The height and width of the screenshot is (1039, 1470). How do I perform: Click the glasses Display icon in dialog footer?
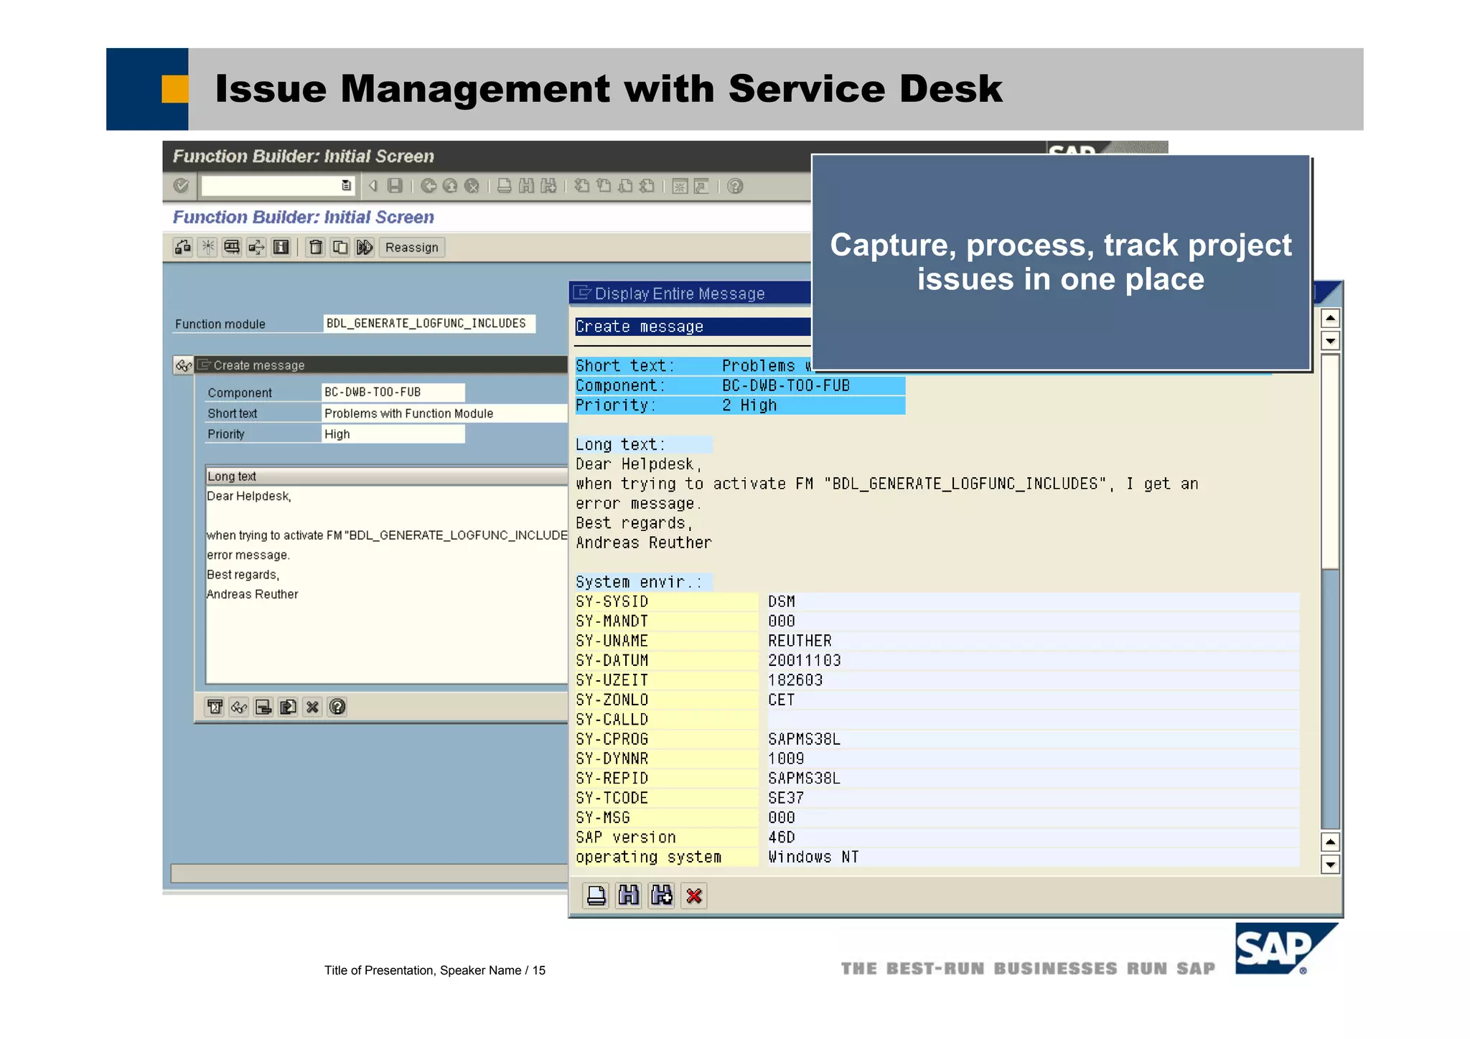click(239, 707)
